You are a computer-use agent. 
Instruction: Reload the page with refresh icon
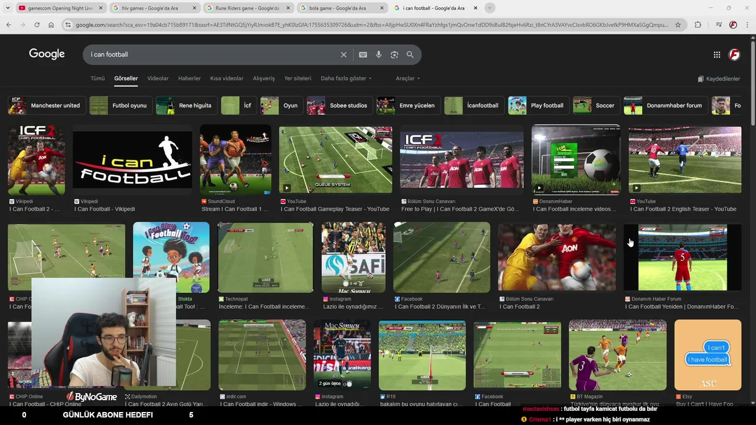click(37, 25)
